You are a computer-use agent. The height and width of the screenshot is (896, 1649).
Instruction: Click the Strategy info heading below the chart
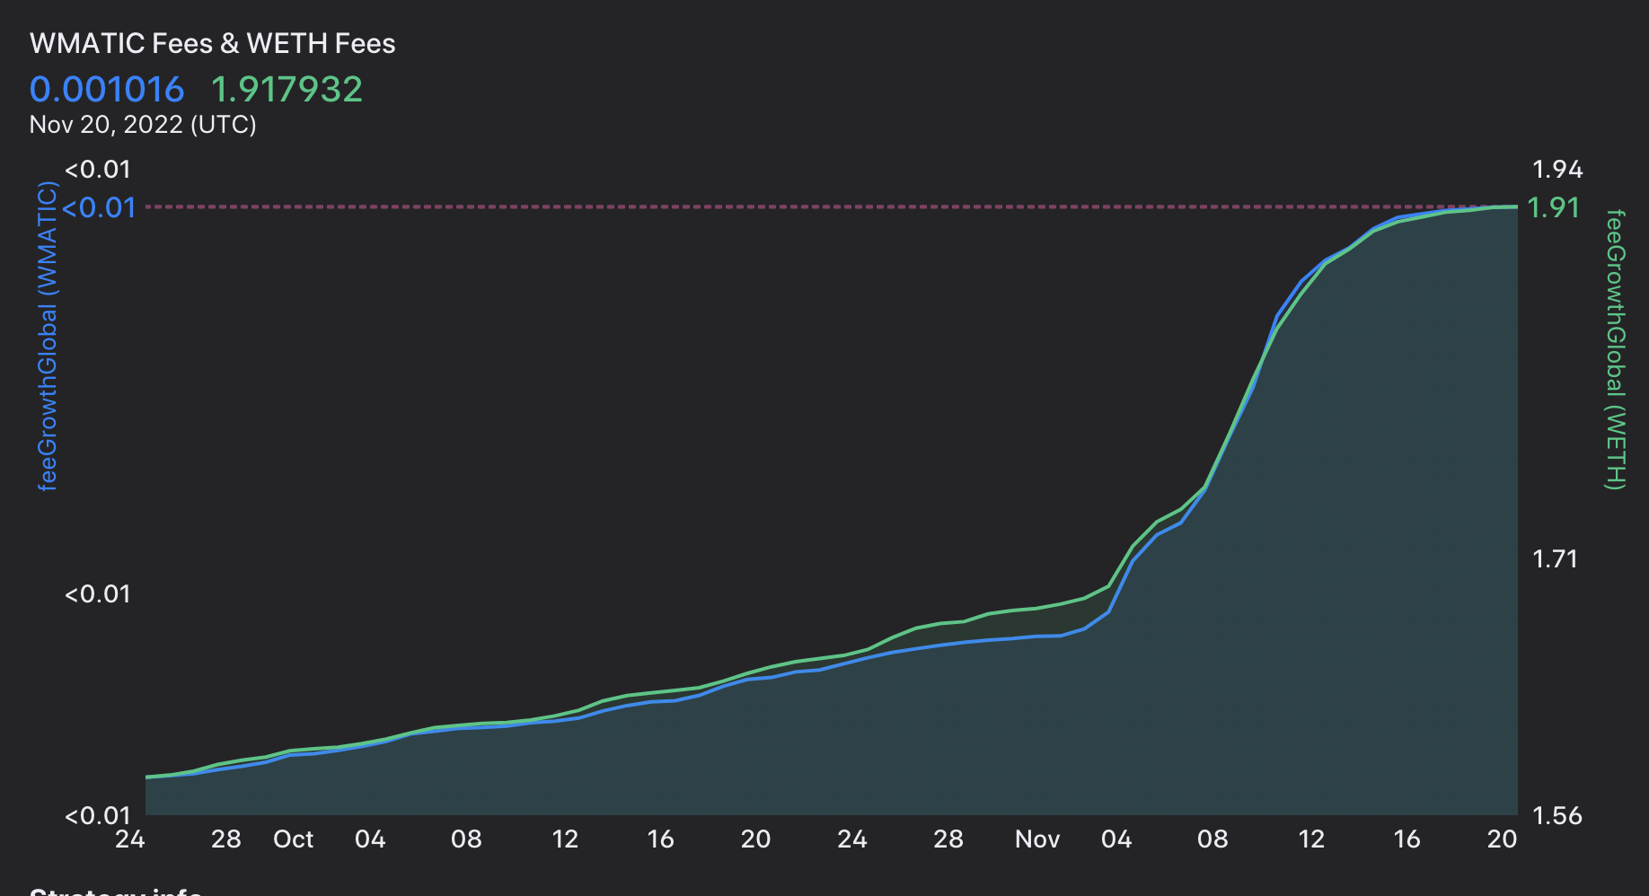point(116,891)
